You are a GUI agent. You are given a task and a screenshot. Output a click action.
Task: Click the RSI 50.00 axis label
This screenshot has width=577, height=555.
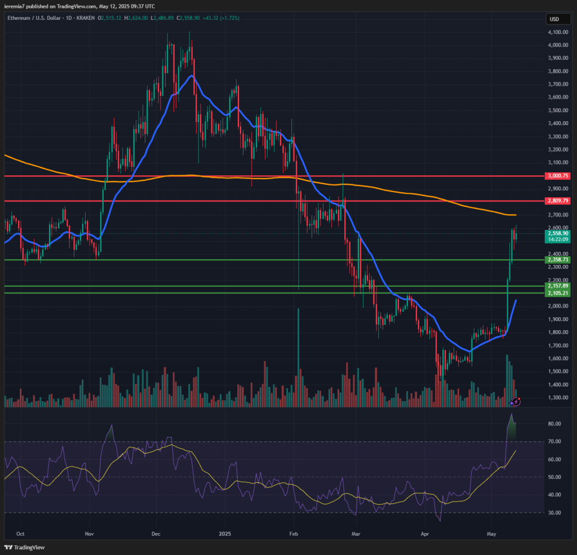click(554, 477)
